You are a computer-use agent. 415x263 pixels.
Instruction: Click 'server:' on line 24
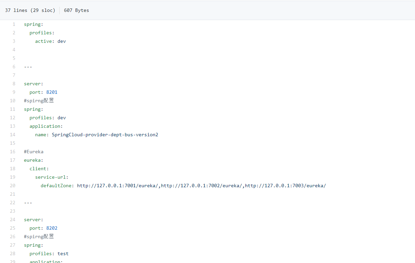(34, 220)
